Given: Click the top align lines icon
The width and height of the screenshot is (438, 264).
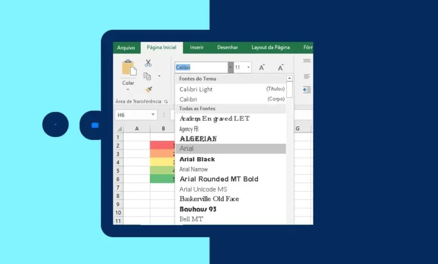Looking at the screenshot, I should (307, 61).
